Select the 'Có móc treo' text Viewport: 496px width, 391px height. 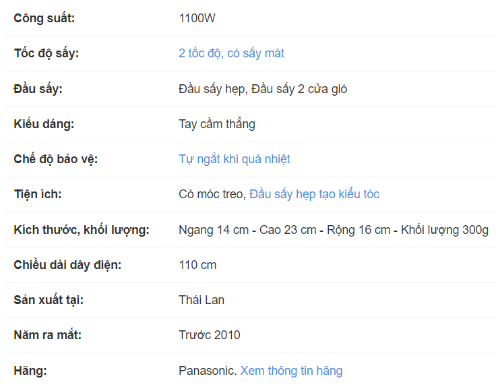(x=210, y=194)
